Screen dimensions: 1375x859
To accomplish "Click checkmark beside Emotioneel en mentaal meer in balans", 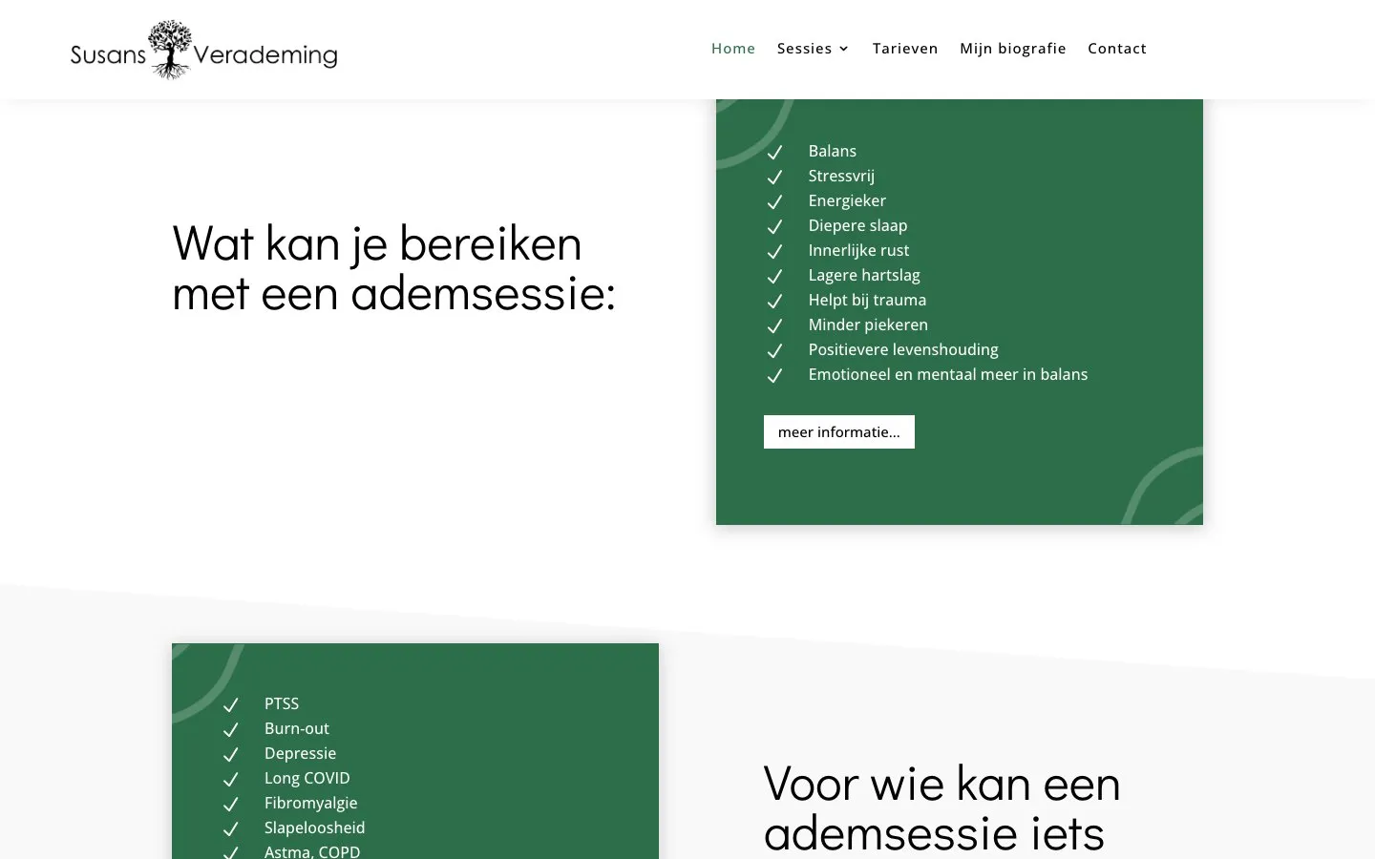I will click(x=774, y=375).
